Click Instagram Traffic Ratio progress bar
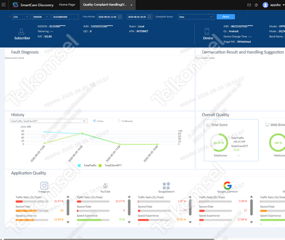 pos(32,201)
